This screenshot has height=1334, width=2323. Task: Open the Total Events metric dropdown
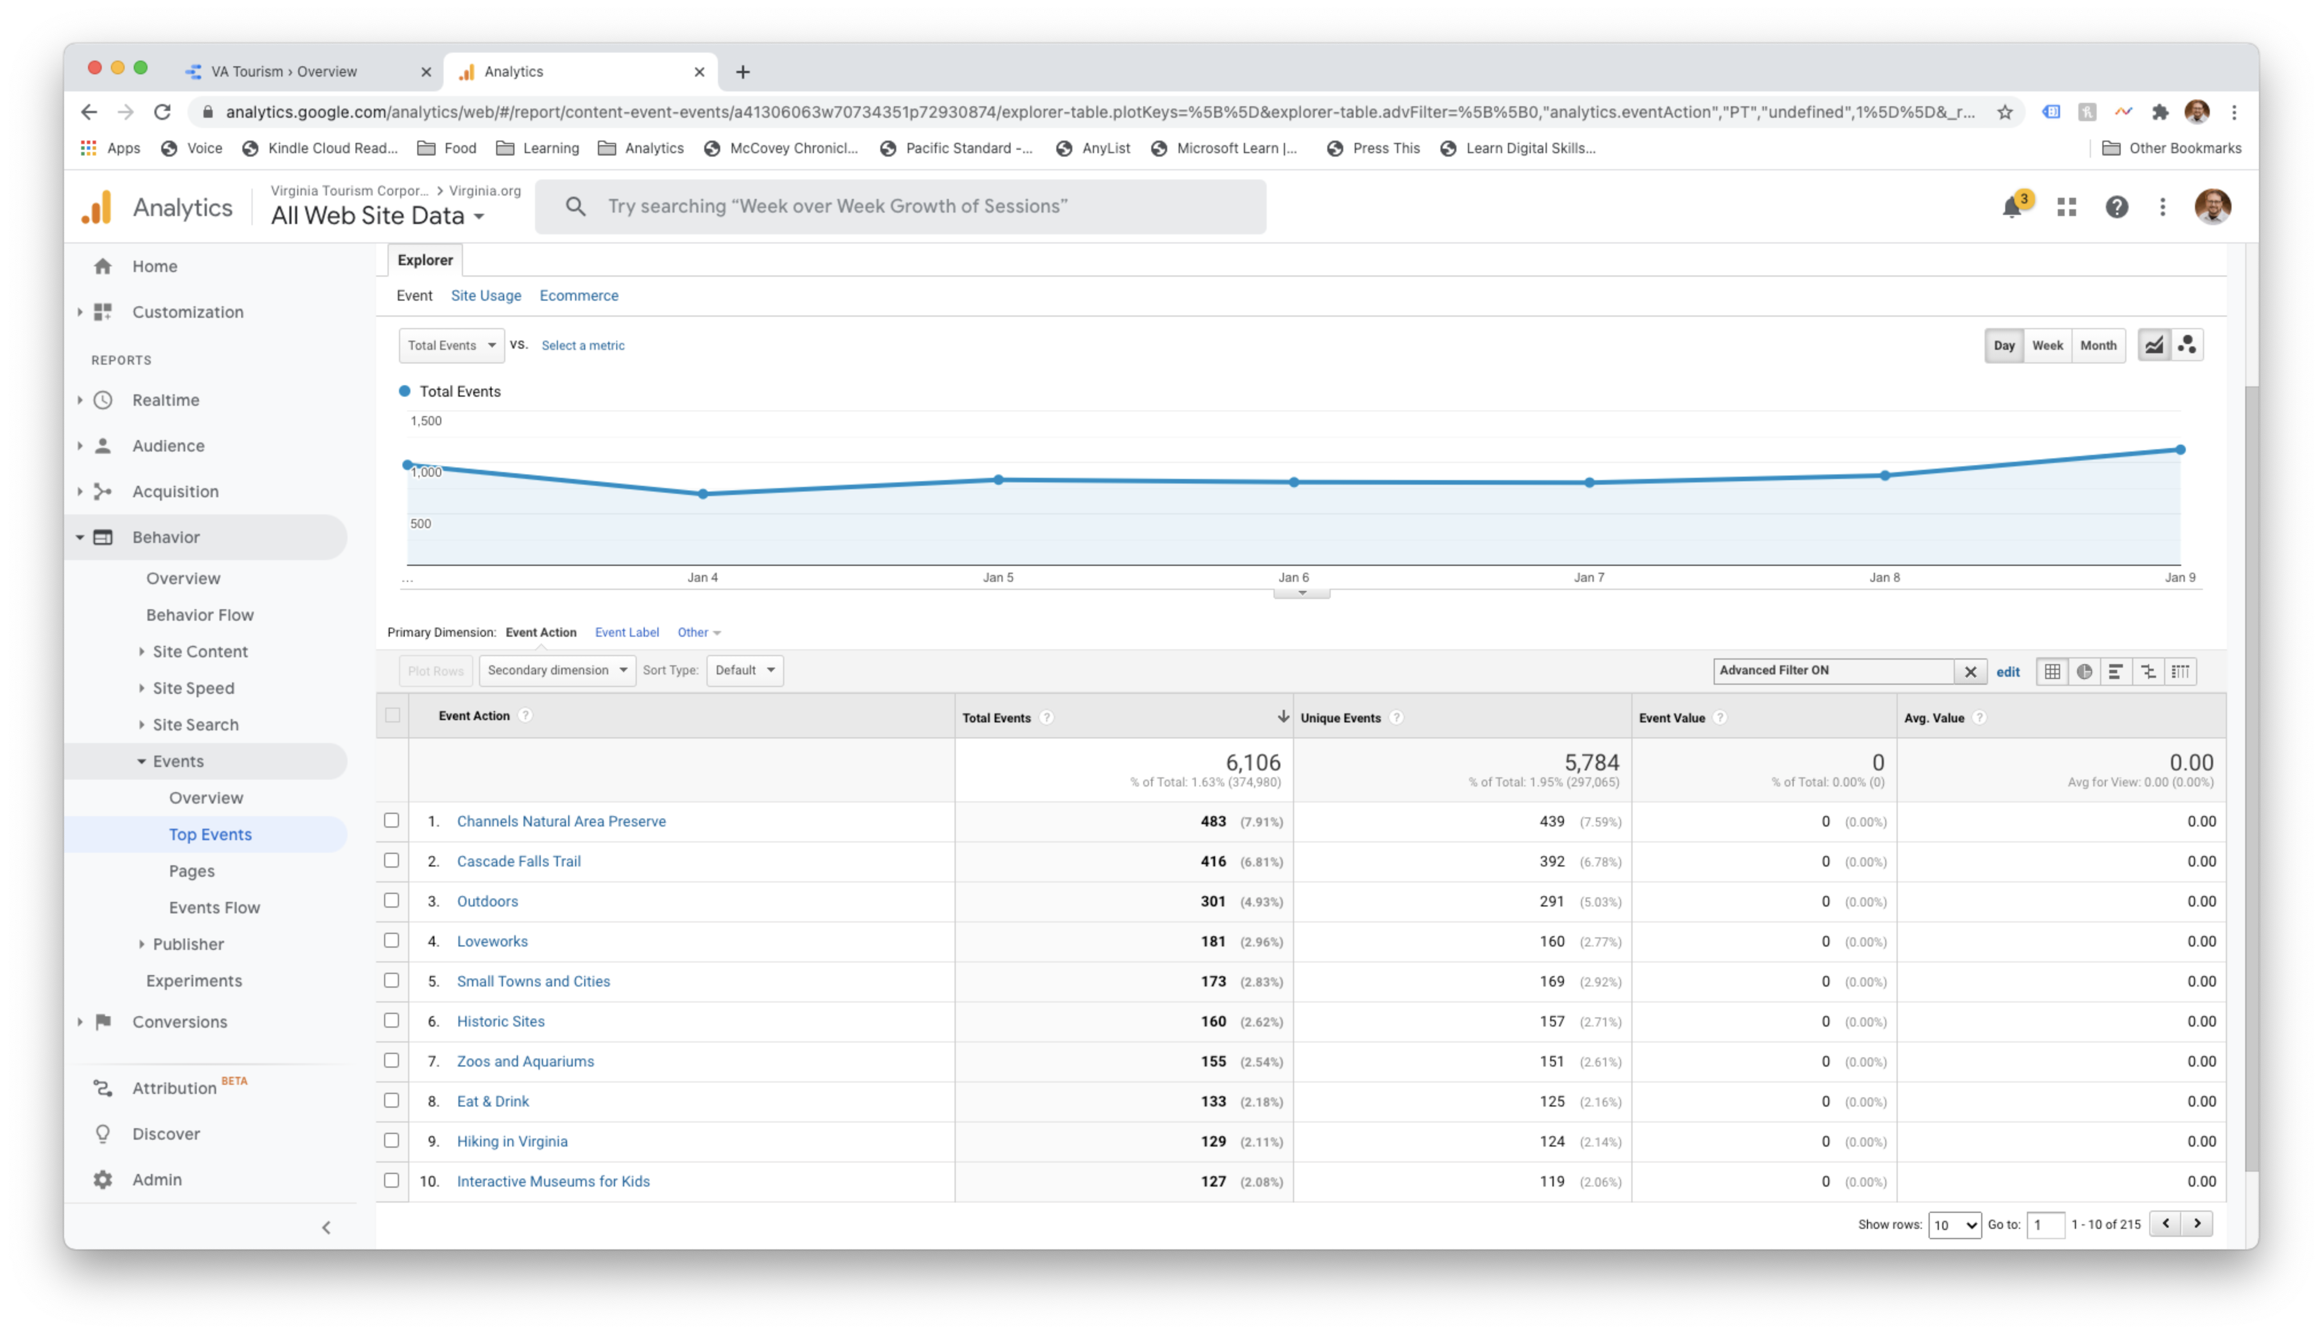coord(450,345)
